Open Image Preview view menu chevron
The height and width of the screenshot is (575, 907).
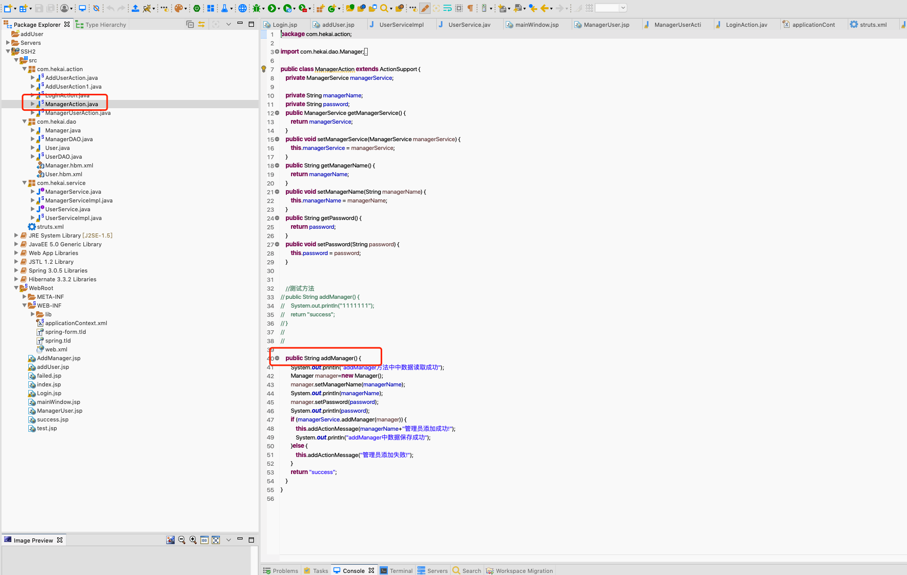[228, 540]
